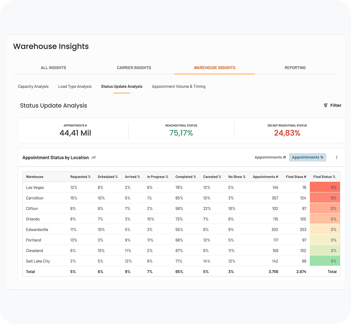Sort by the Warehouse column header

click(x=35, y=177)
